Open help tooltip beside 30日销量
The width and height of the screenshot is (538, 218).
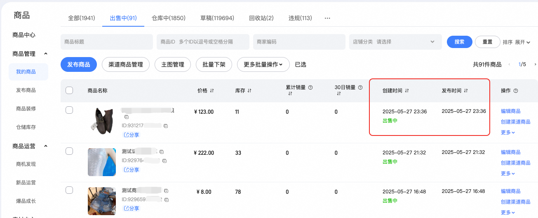360,87
